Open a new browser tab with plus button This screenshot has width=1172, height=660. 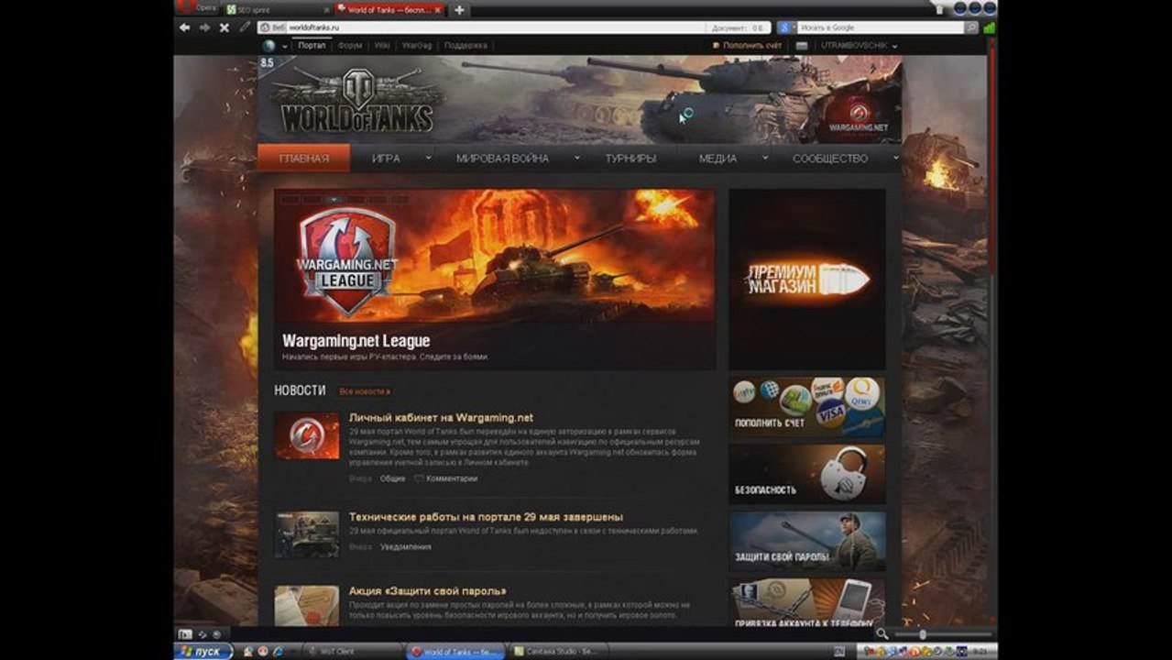click(x=459, y=10)
